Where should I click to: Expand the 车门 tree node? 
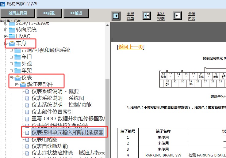click(11, 57)
